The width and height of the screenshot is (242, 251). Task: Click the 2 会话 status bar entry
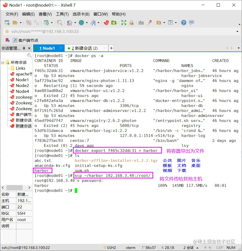tap(189, 248)
